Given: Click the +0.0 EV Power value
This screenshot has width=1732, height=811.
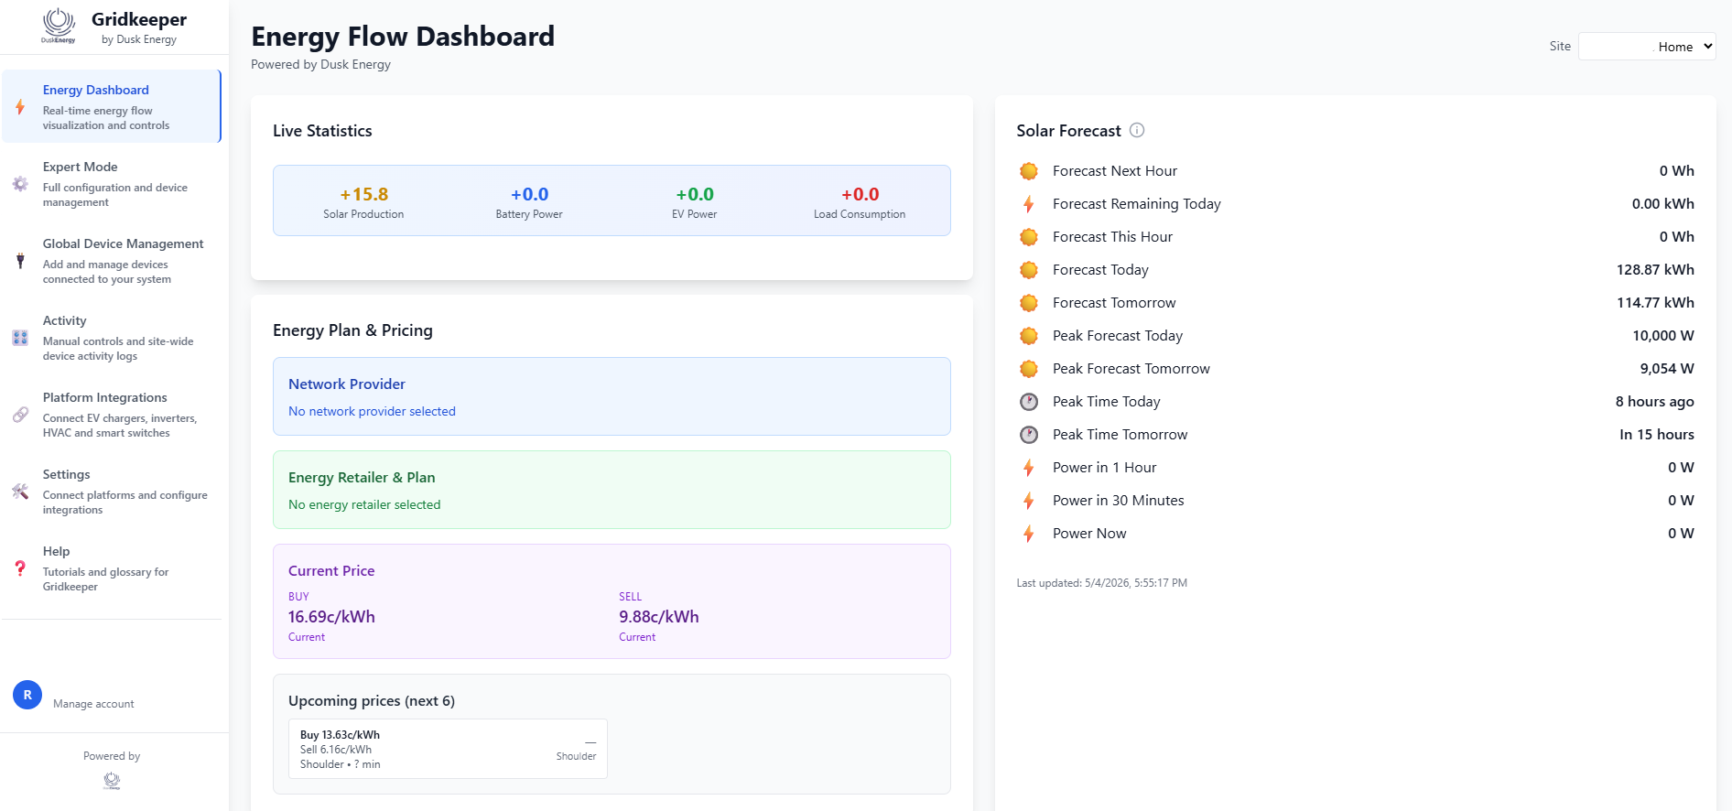Looking at the screenshot, I should [x=695, y=194].
